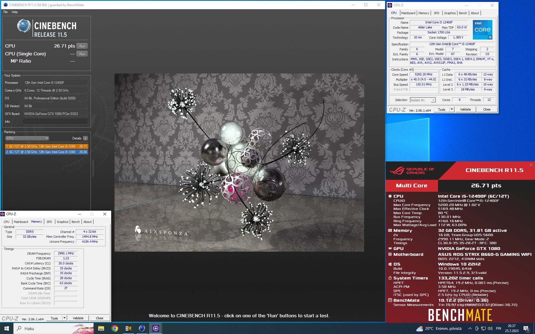The height and width of the screenshot is (334, 535).
Task: Click CPU-Z title bar icon in top-right window
Action: (390, 5)
